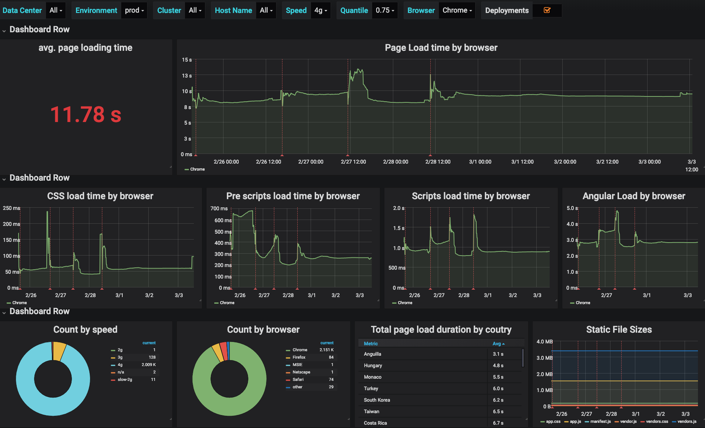Change the Speed 4g dropdown
The height and width of the screenshot is (428, 705).
pyautogui.click(x=321, y=10)
